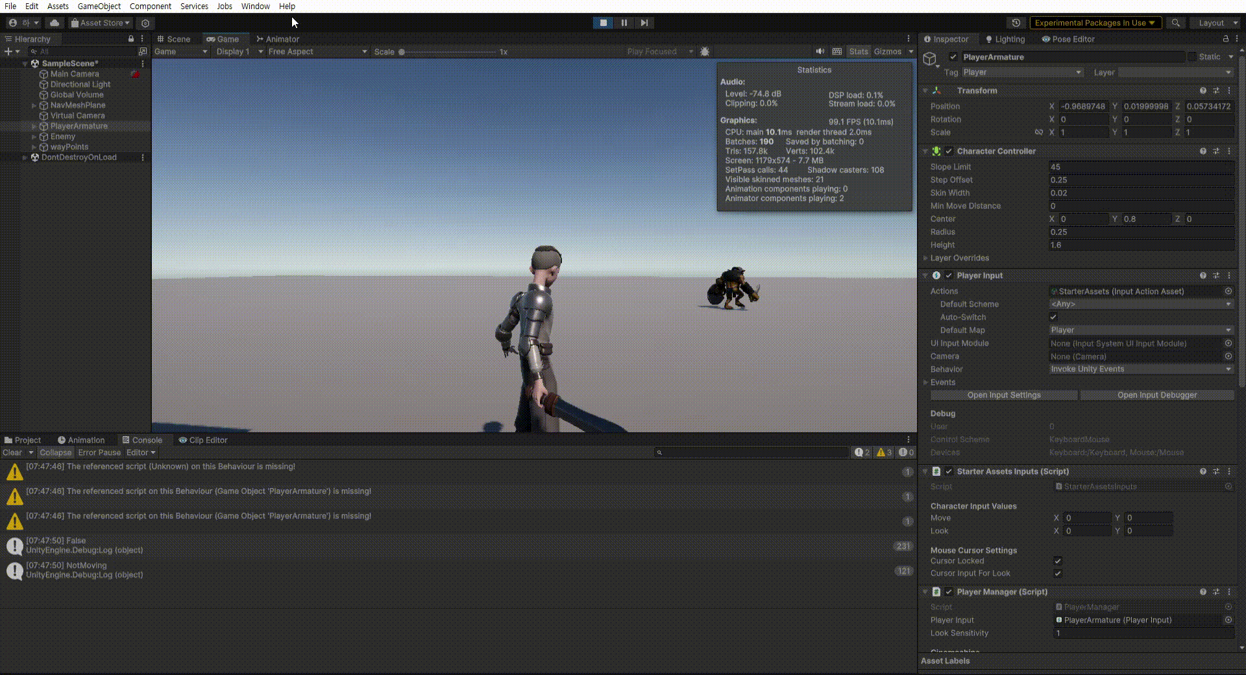
Task: Open Character Controller preset icon
Action: click(1216, 151)
